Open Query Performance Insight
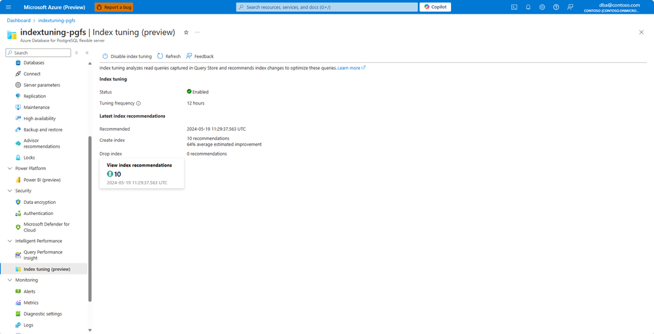Screen dimensions: 654x334 pos(44,255)
